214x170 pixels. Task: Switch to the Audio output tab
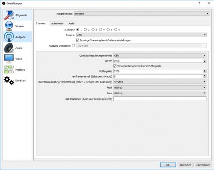coord(71,24)
